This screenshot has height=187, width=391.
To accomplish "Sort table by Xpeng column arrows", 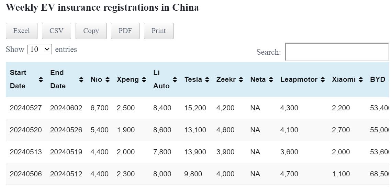I will 144,79.
